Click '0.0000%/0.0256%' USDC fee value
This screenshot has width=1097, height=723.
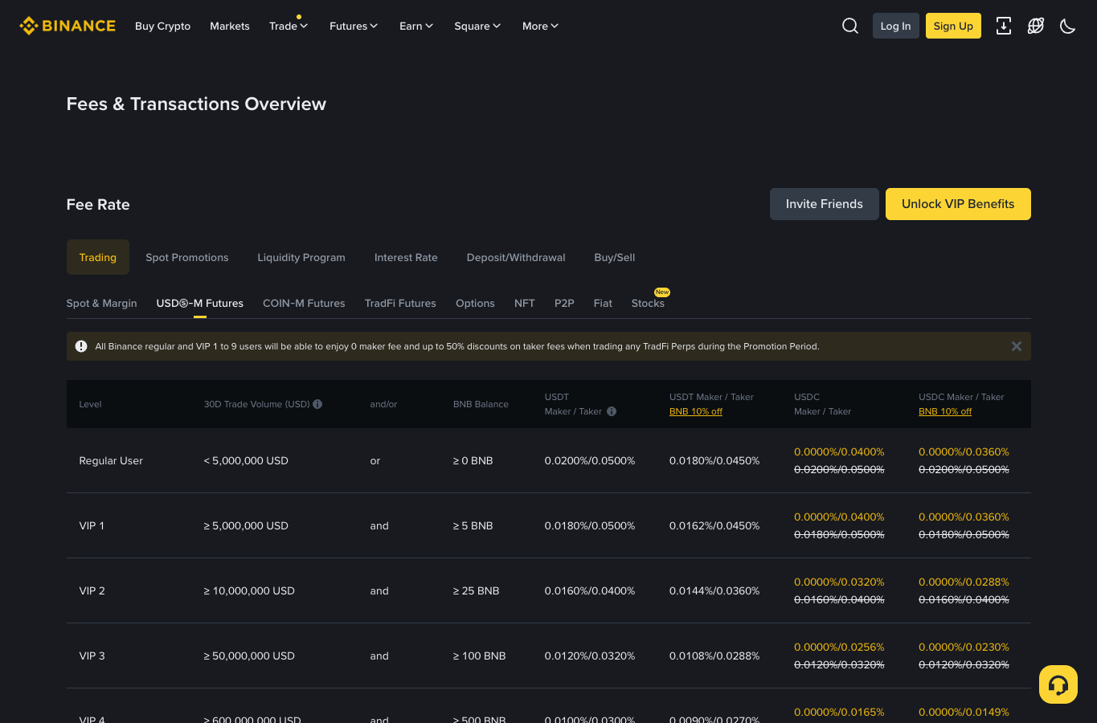tap(839, 647)
